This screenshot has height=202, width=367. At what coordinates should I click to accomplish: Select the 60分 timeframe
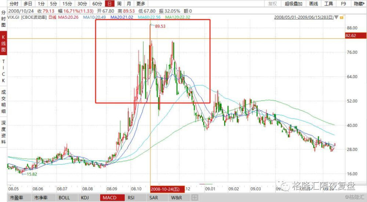(x=97, y=4)
